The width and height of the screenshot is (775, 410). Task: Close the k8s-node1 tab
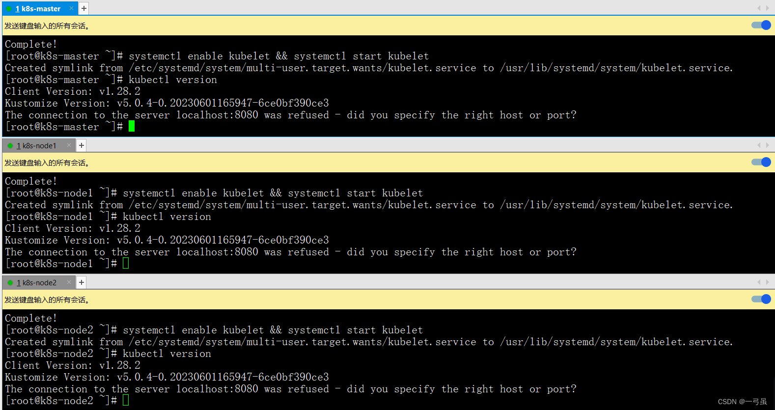click(x=69, y=145)
